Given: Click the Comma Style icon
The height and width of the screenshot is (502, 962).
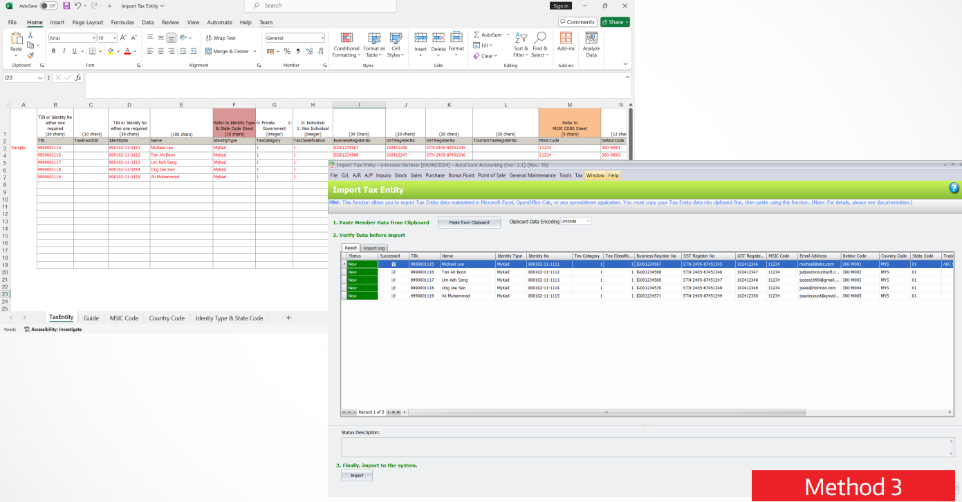Looking at the screenshot, I should tap(297, 51).
